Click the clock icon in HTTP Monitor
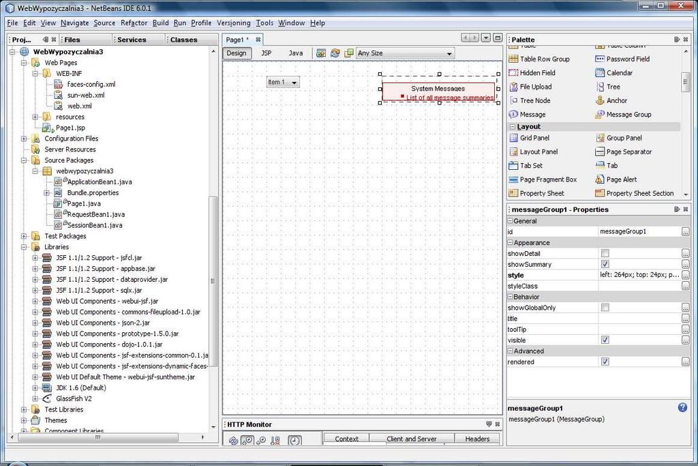 pyautogui.click(x=294, y=440)
